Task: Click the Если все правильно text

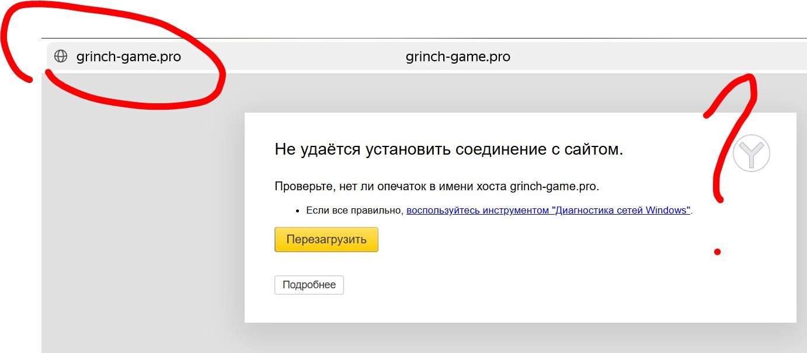Action: coord(354,210)
